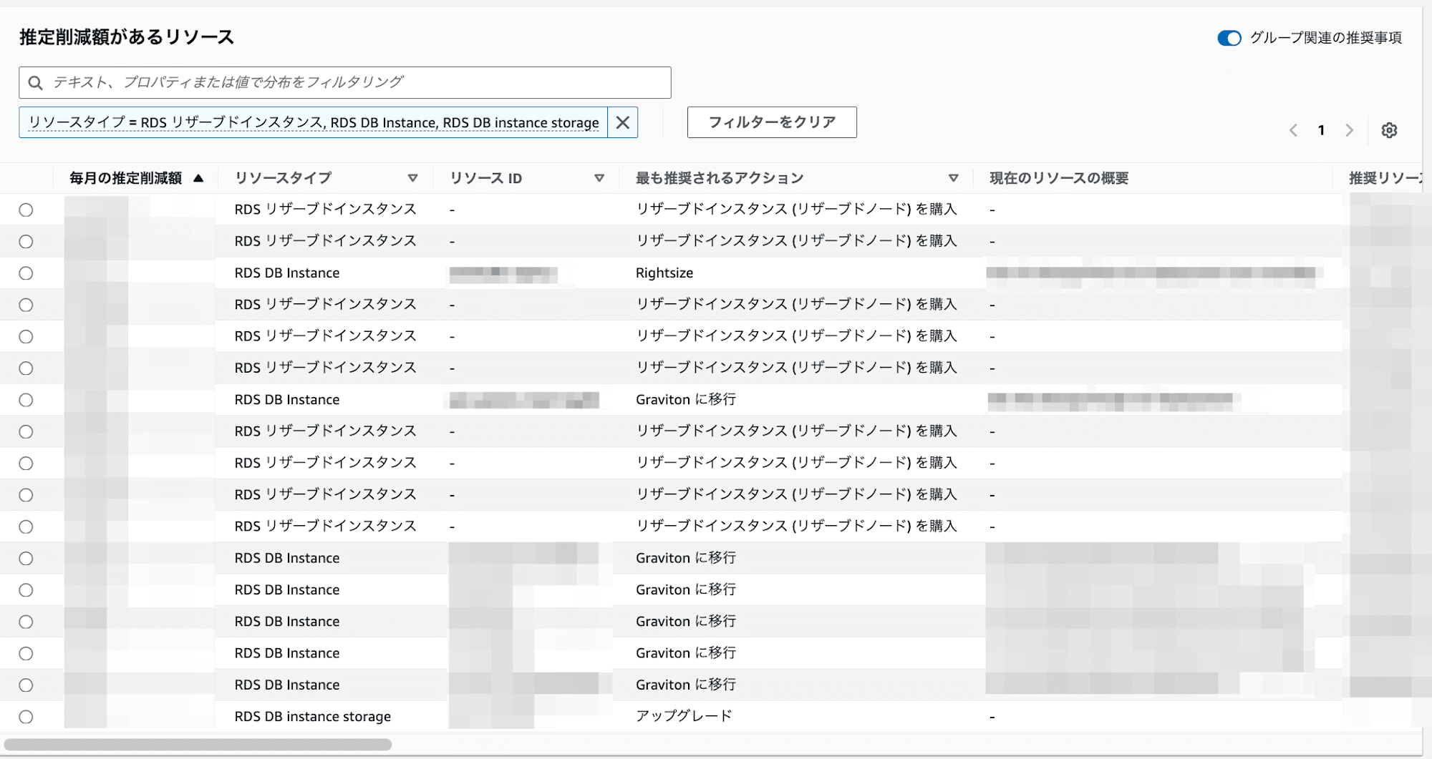Select the RDS DB instance storage row radio
This screenshot has height=759, width=1432.
click(26, 717)
